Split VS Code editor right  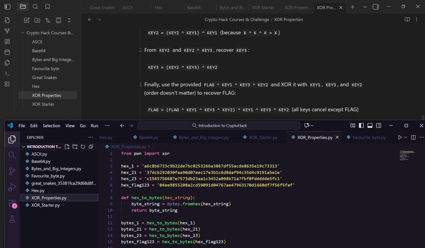click(413, 137)
